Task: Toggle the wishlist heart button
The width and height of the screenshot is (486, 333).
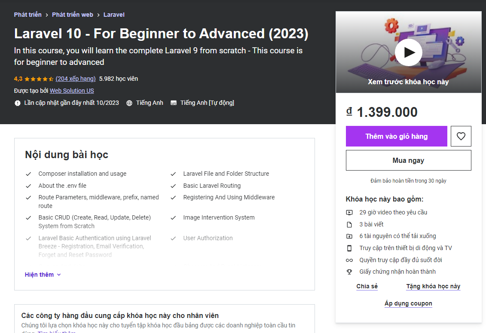Action: coord(461,136)
